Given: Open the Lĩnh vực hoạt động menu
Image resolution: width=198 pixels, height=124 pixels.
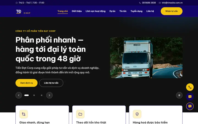Looking at the screenshot, I should click(95, 11).
